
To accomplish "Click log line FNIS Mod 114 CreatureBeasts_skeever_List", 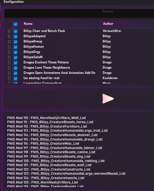I will [x=52, y=135].
